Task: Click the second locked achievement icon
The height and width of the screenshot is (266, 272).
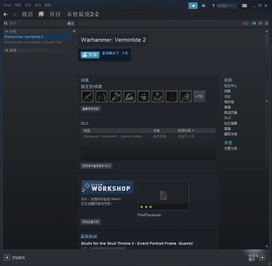Action: click(x=102, y=96)
